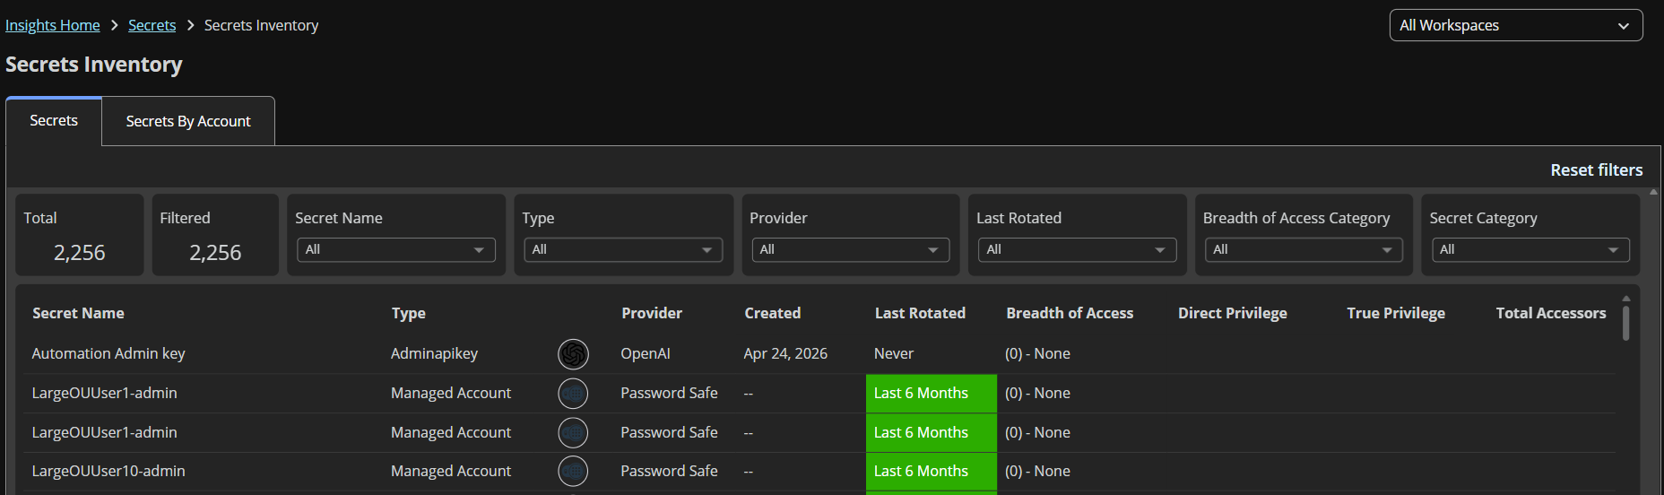Click the Filtered 2,256 count card
Viewport: 1664px width, 495px height.
click(x=215, y=235)
